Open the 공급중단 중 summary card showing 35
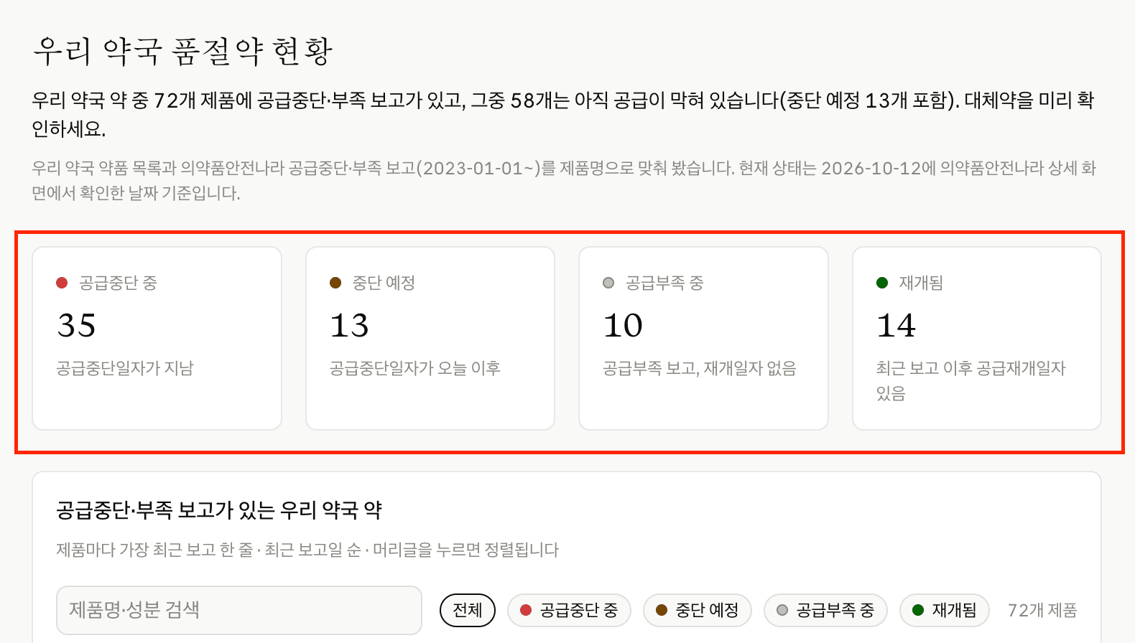Viewport: 1135px width, 643px height. [x=157, y=339]
